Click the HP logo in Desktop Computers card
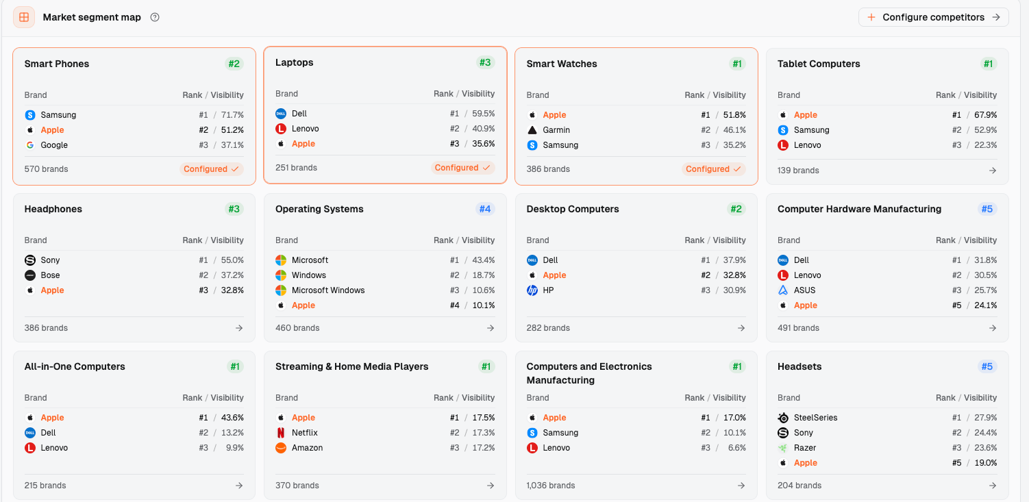The image size is (1029, 502). tap(532, 290)
